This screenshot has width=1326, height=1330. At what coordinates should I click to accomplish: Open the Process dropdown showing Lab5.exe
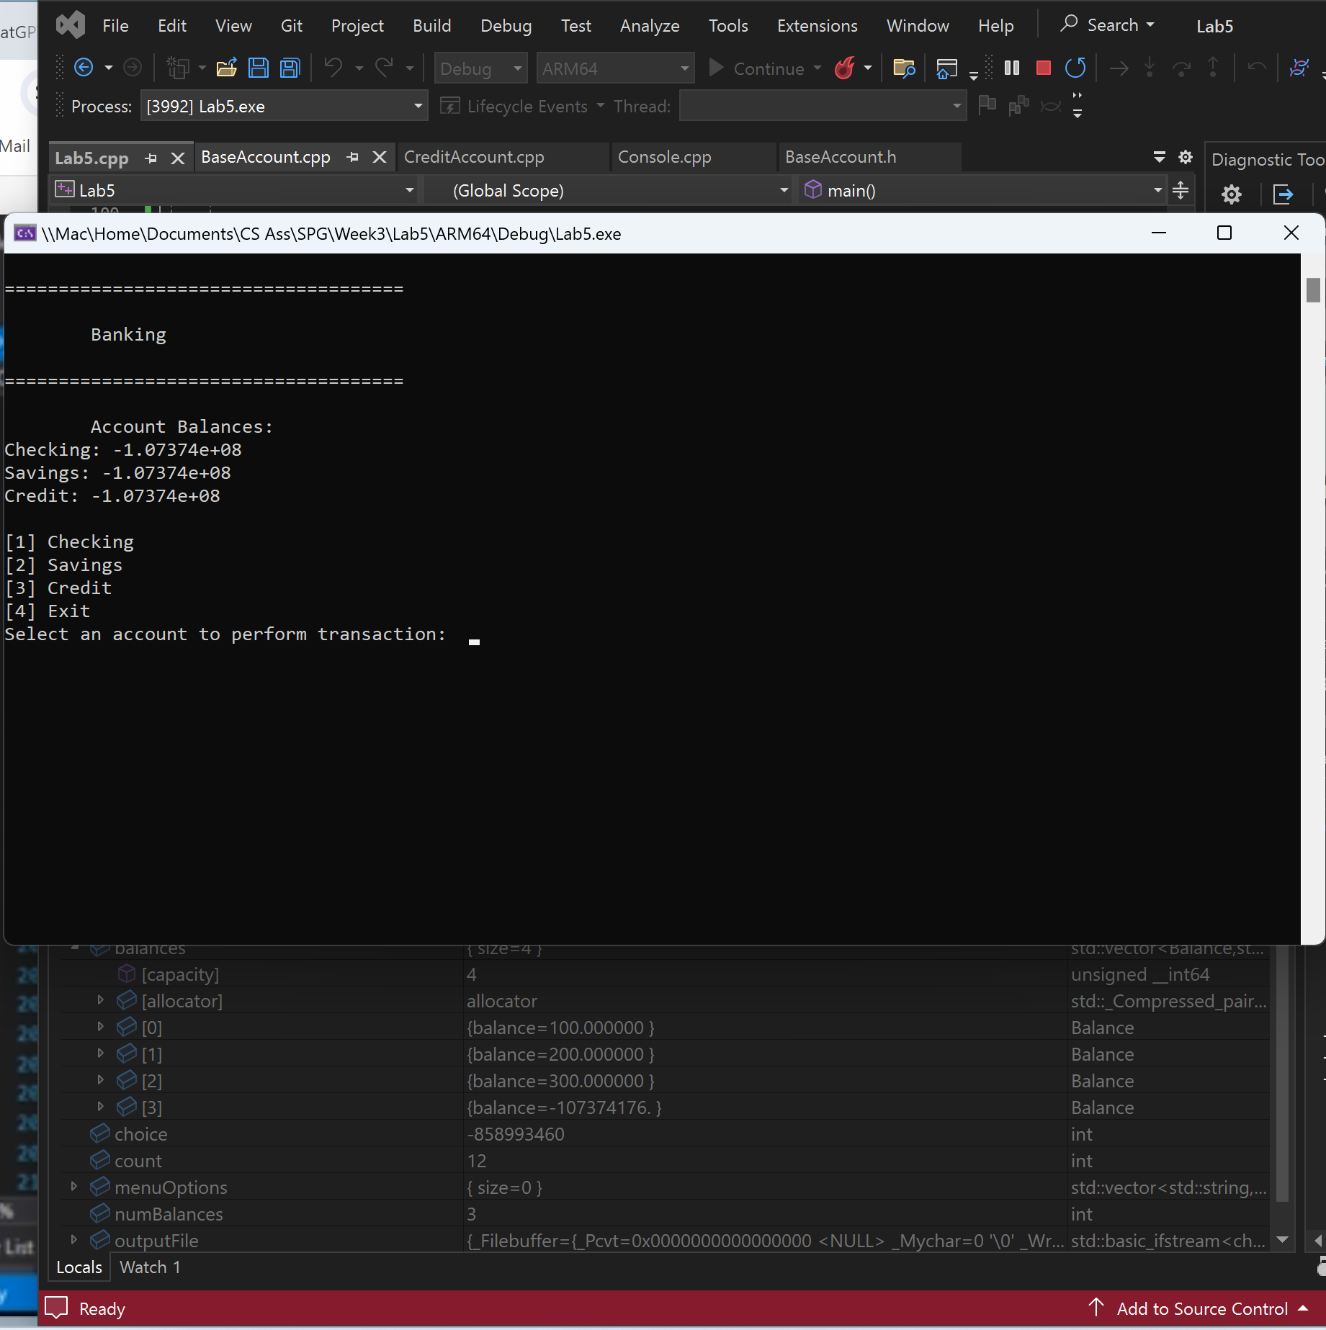click(x=417, y=107)
